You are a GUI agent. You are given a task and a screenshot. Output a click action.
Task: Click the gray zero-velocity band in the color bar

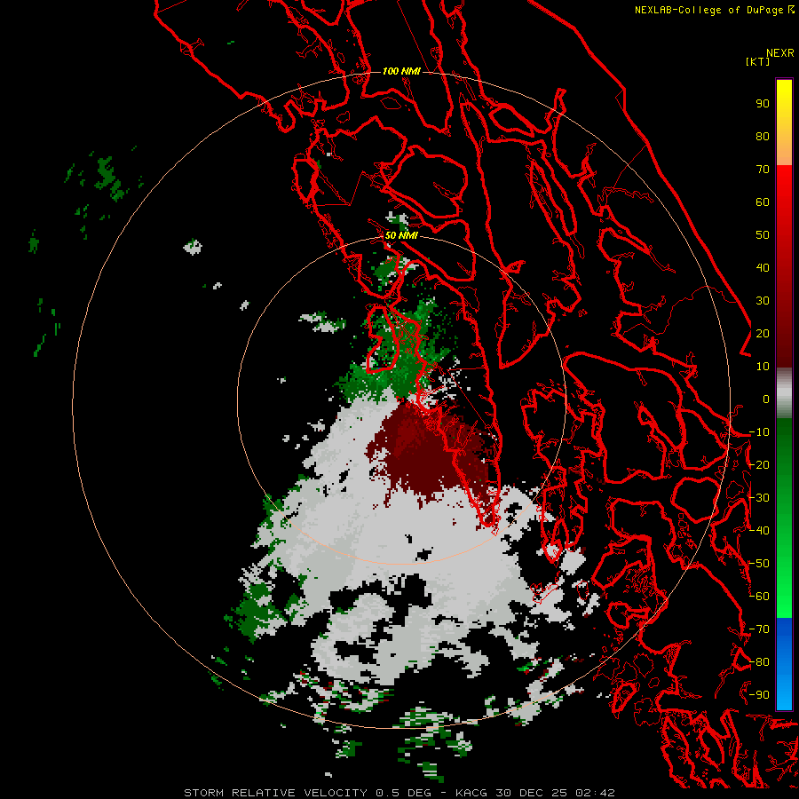[784, 393]
